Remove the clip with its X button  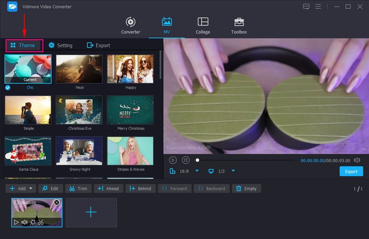tap(57, 203)
